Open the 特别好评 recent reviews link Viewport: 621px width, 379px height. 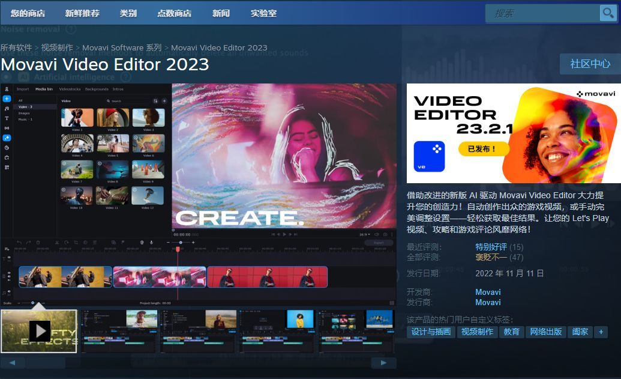[491, 247]
